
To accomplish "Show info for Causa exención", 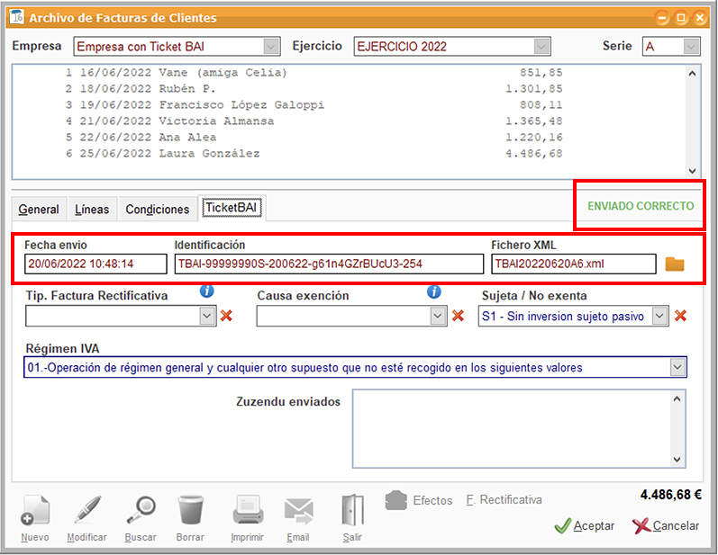I will click(x=434, y=291).
